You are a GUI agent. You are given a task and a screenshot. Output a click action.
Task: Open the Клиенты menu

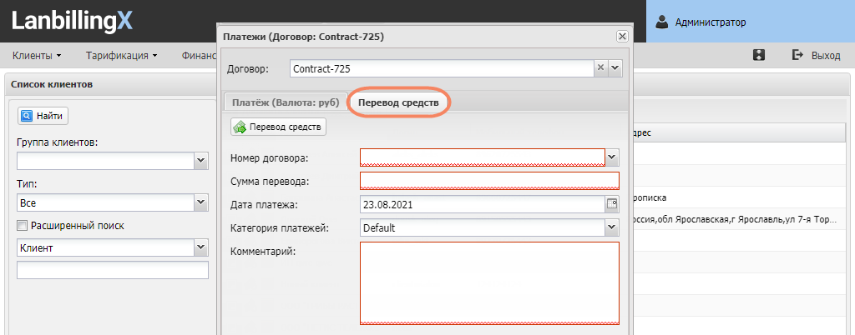pos(37,56)
